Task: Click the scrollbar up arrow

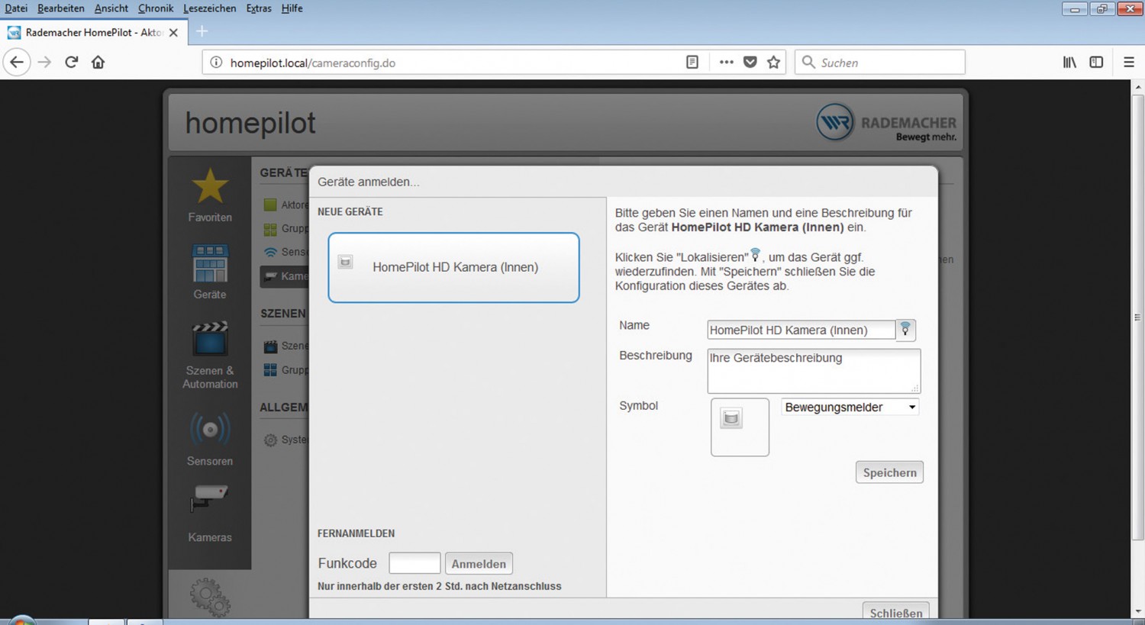Action: (1137, 86)
